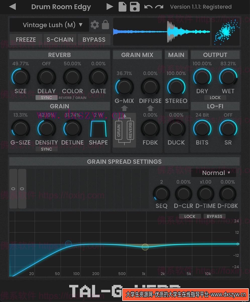Toggle SYNC under the DENSITY knob
The width and height of the screenshot is (250, 302).
[x=46, y=149]
